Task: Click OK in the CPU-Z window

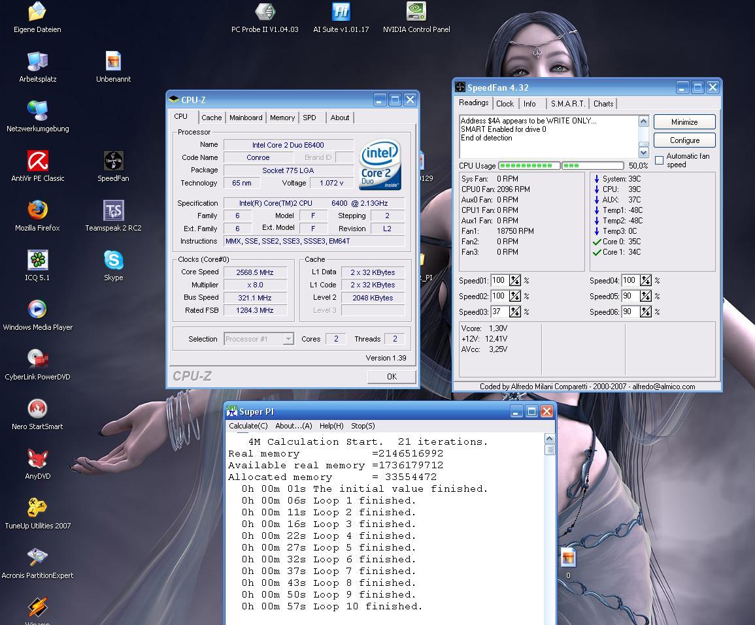Action: click(x=392, y=376)
